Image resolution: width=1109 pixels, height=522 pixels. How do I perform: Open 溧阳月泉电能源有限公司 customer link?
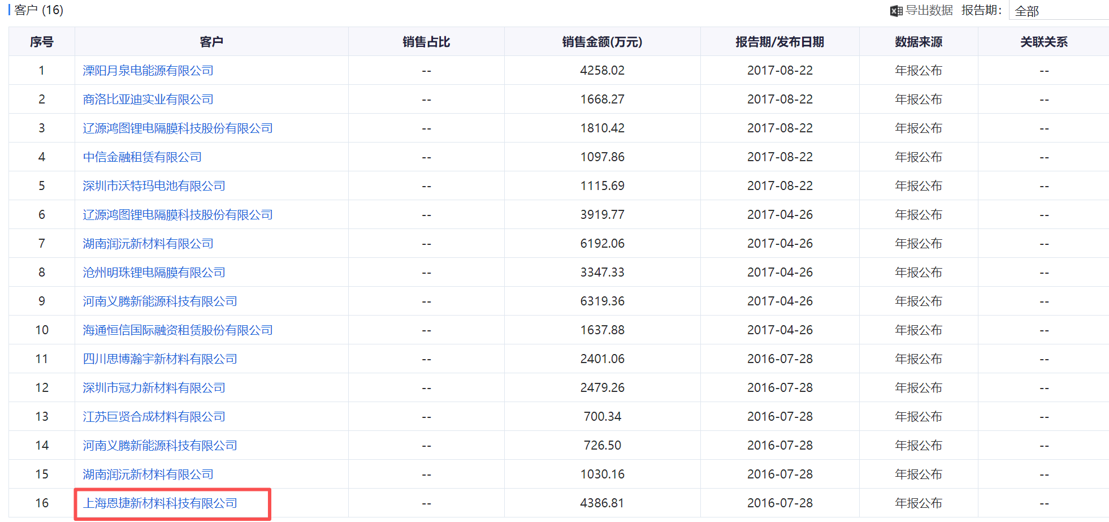click(148, 71)
